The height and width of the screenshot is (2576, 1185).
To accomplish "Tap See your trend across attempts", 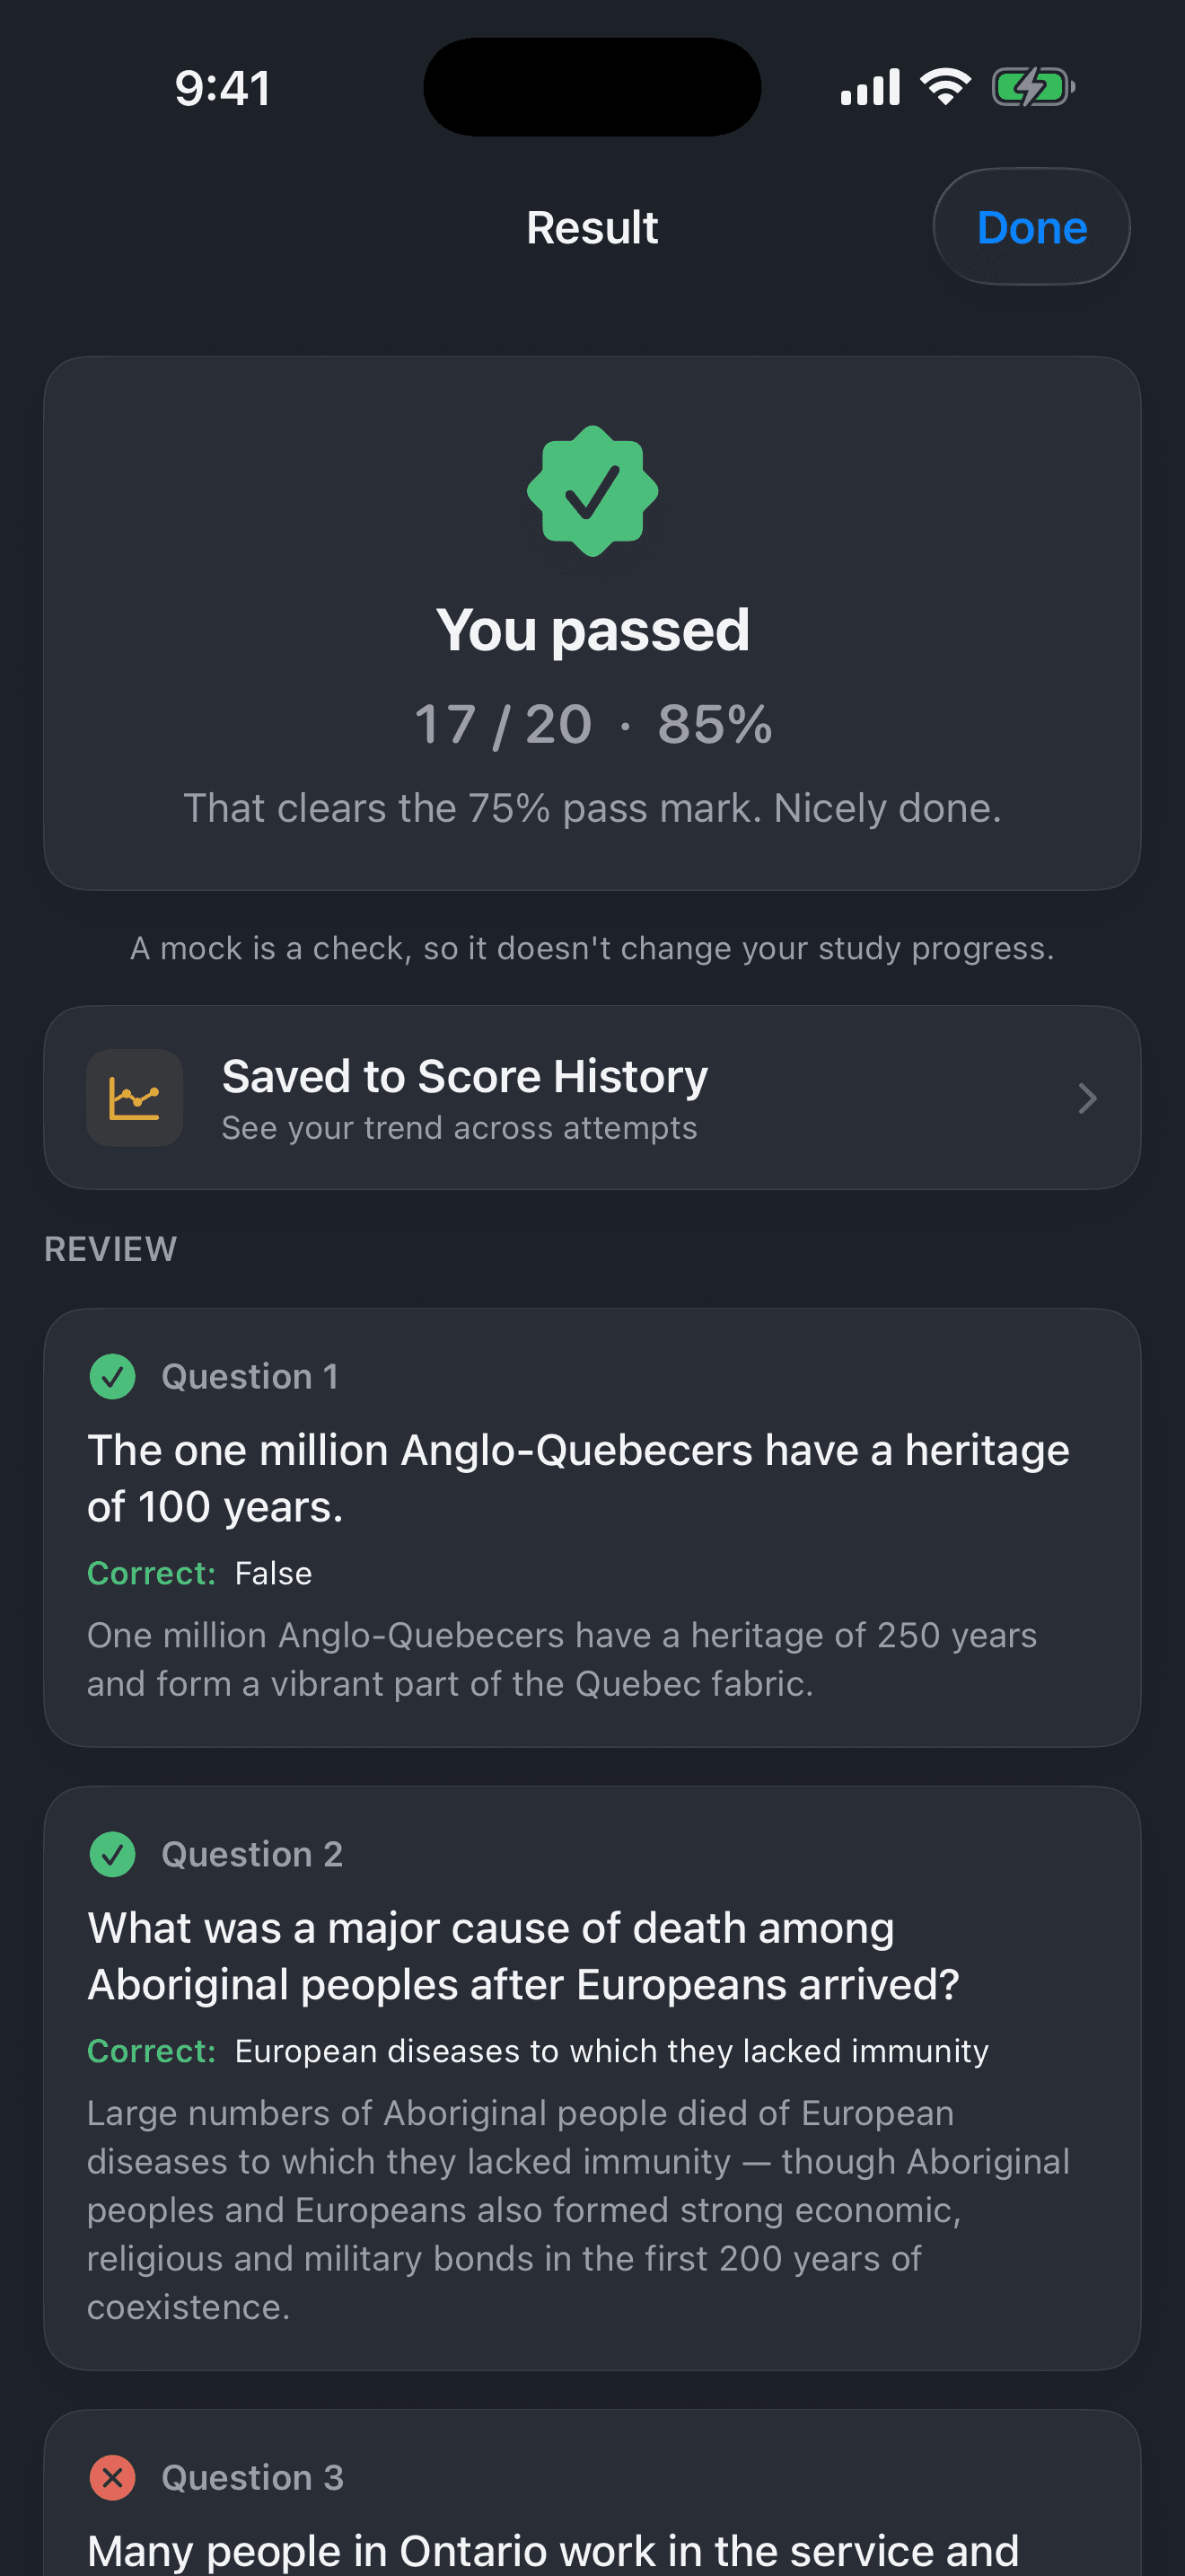I will point(460,1128).
